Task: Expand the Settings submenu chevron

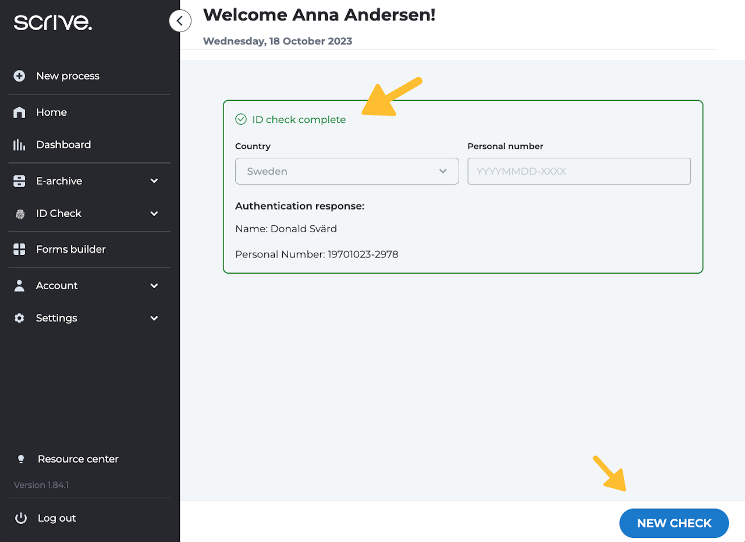Action: coord(154,318)
